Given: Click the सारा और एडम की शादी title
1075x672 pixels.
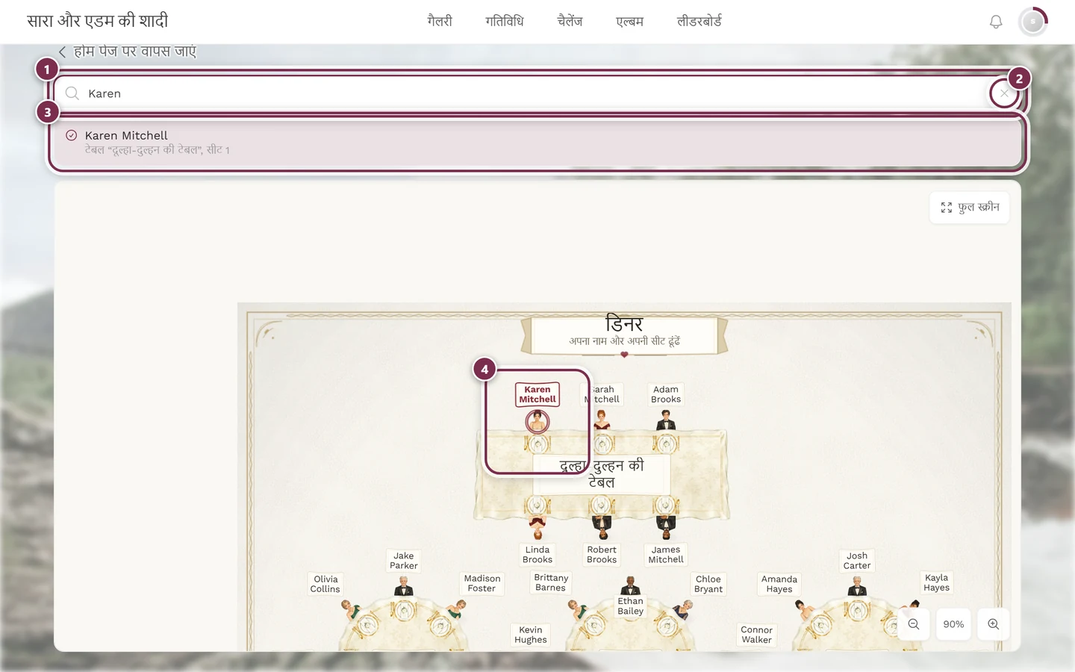Looking at the screenshot, I should (98, 21).
